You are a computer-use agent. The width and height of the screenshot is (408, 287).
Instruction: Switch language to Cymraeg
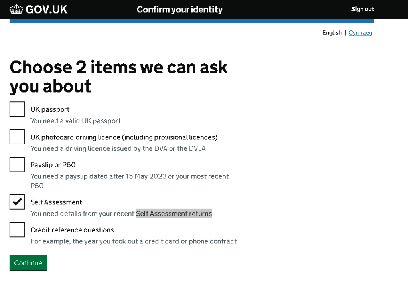[x=361, y=33]
